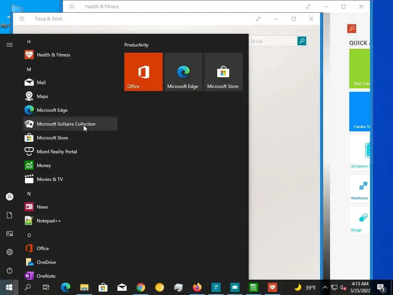Open OneDrive from the app list
393x295 pixels.
click(70, 262)
